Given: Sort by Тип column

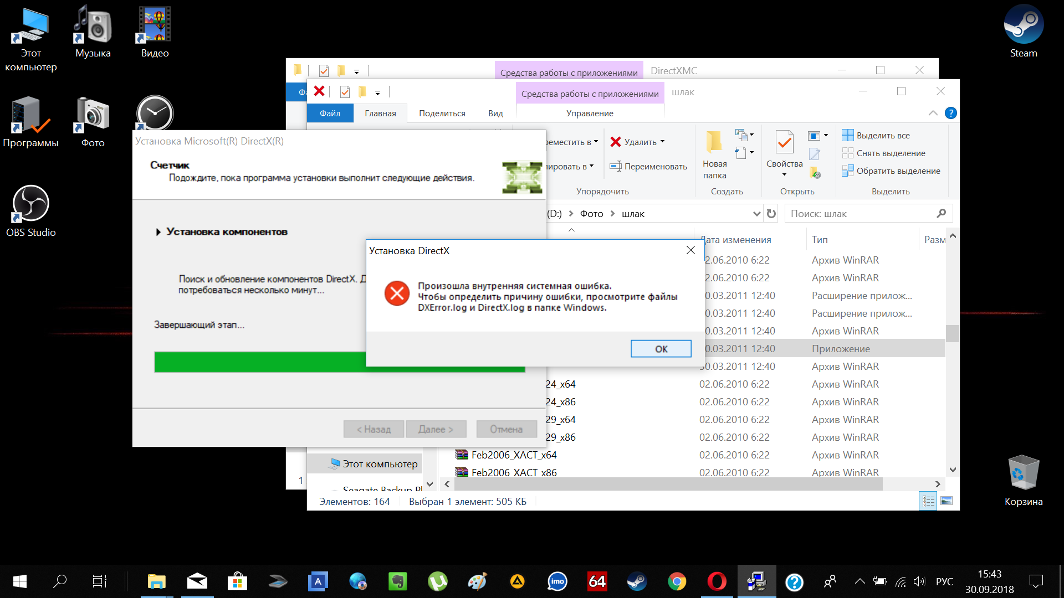Looking at the screenshot, I should pos(862,240).
